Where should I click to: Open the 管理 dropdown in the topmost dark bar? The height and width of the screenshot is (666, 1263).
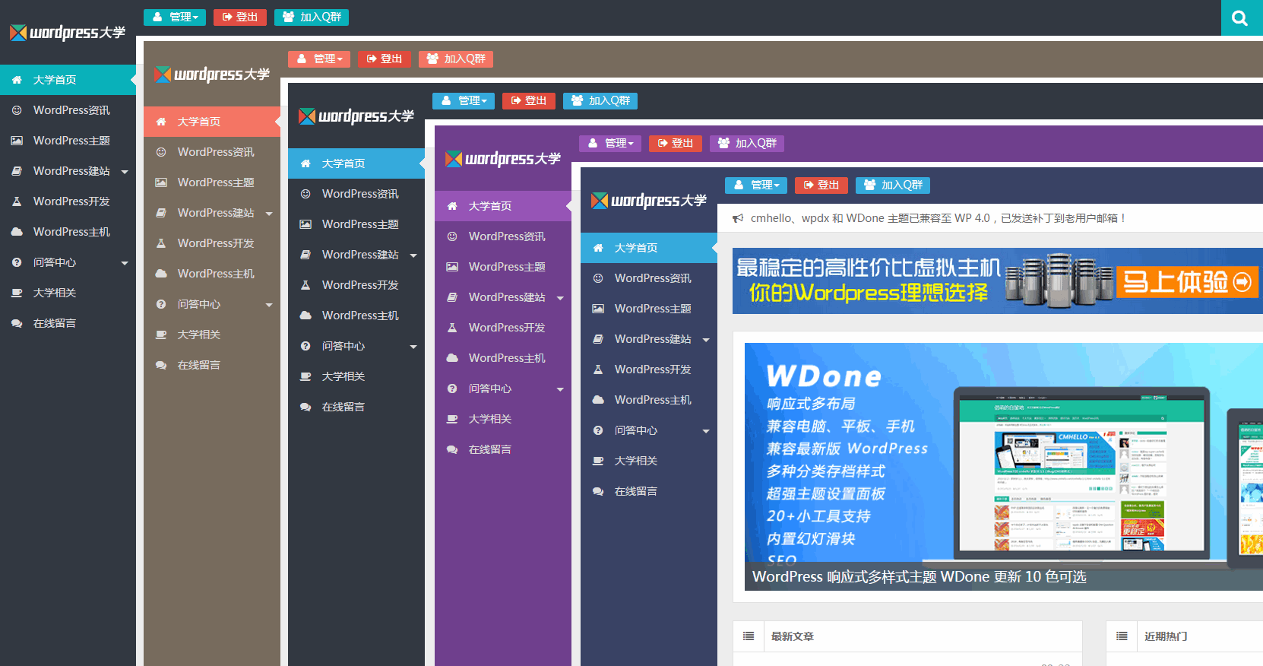pyautogui.click(x=175, y=17)
